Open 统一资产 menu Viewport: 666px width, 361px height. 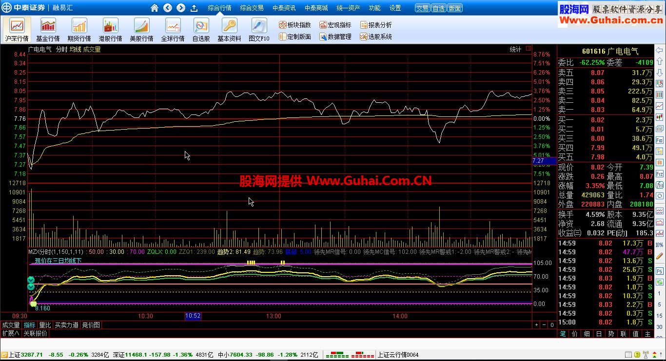pos(348,8)
